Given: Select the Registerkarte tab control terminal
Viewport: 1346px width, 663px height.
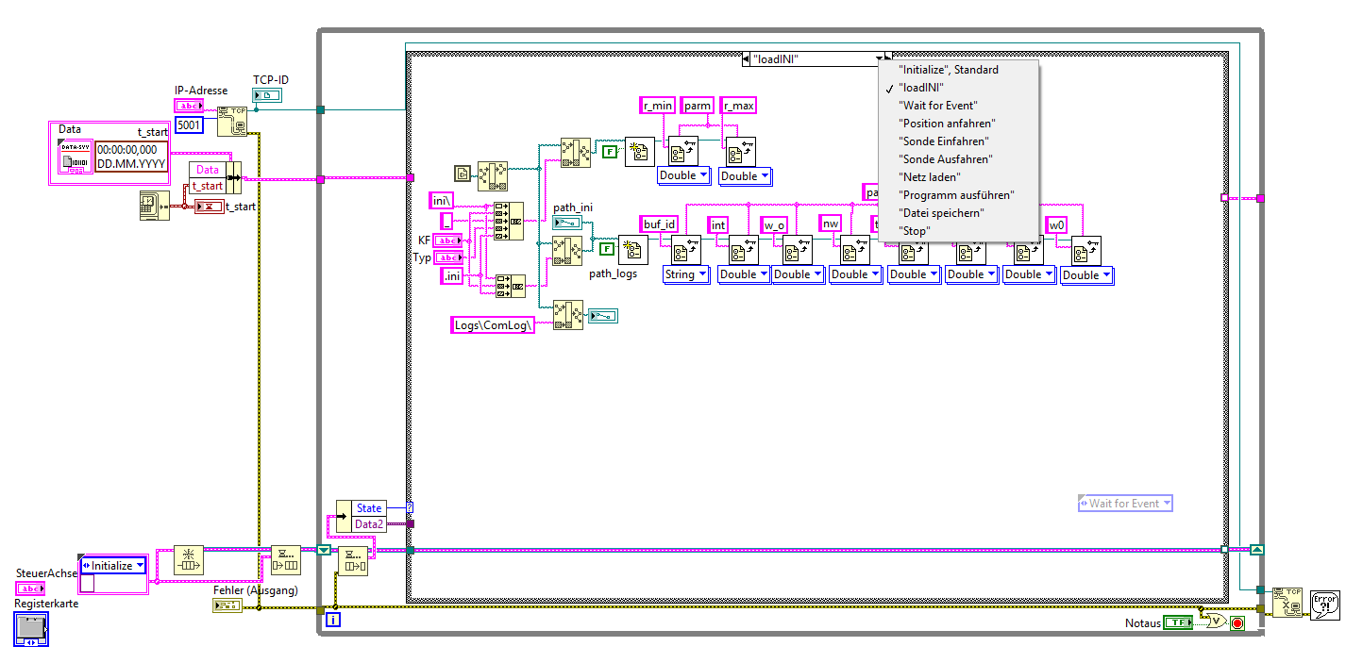Looking at the screenshot, I should [30, 628].
